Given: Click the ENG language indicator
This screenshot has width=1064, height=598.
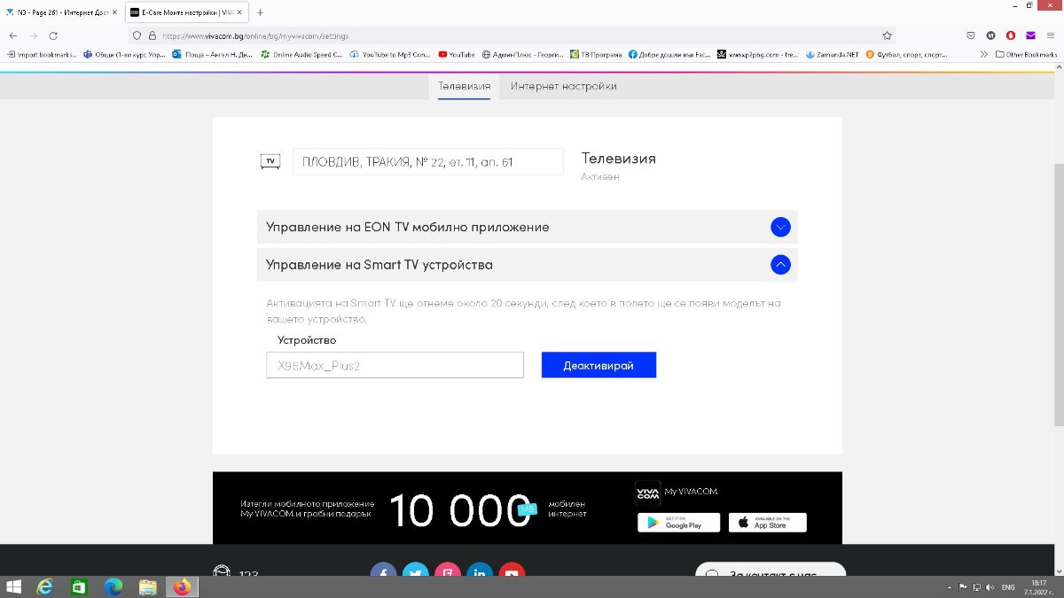Looking at the screenshot, I should [1008, 587].
